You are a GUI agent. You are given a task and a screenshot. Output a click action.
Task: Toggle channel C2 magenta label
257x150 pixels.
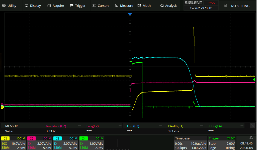pos(31,138)
